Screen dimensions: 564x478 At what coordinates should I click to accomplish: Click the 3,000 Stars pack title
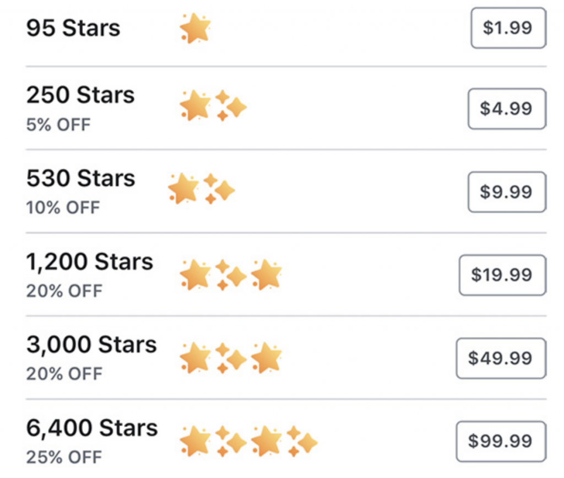coord(92,345)
